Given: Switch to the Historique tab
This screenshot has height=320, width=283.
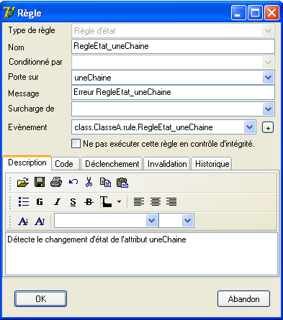Looking at the screenshot, I should point(212,164).
